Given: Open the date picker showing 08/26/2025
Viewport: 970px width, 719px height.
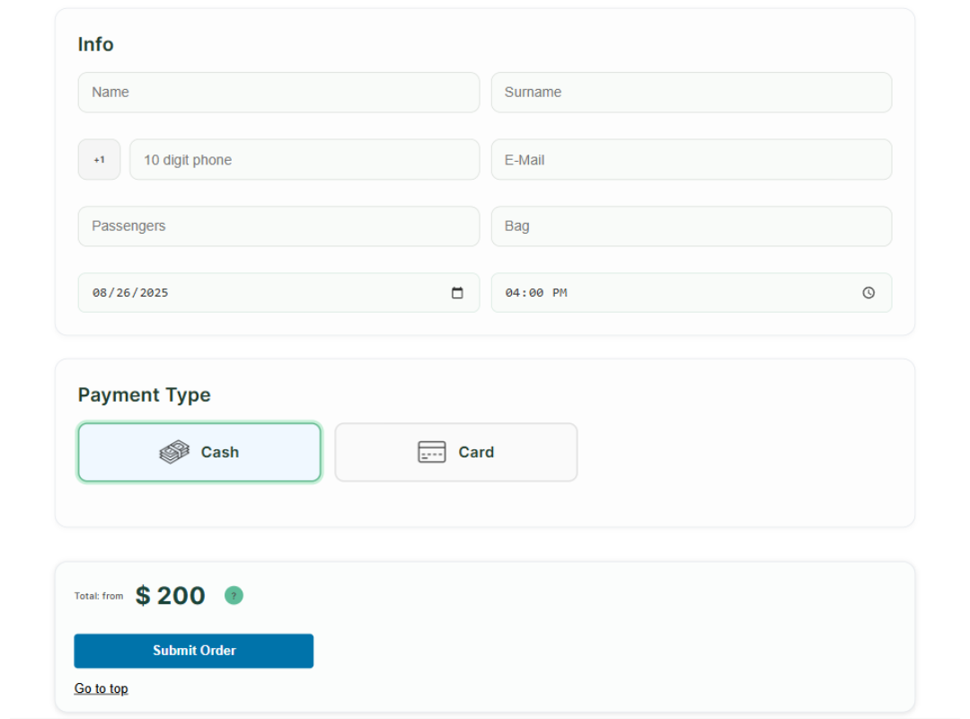Looking at the screenshot, I should (278, 292).
